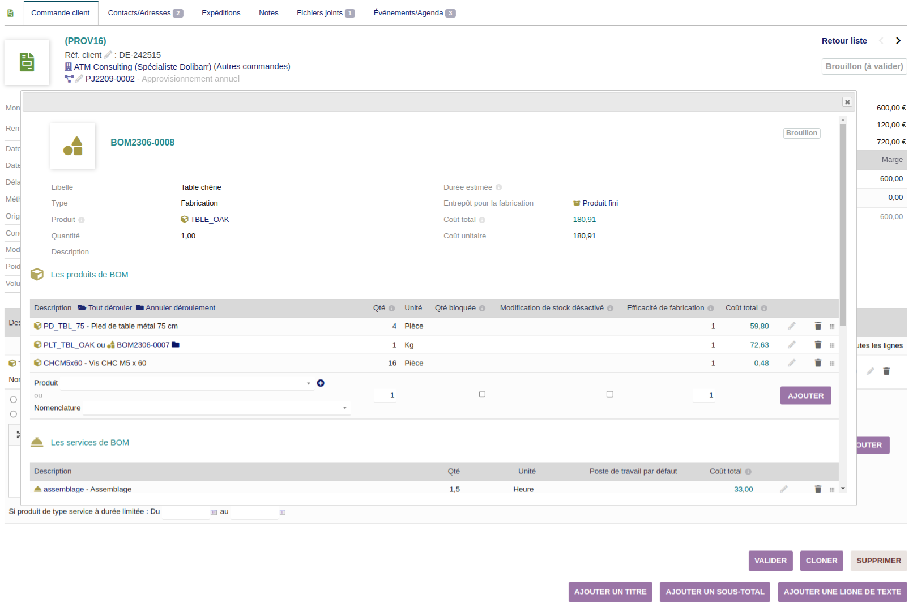
Task: Open the Notes tab
Action: pos(268,13)
